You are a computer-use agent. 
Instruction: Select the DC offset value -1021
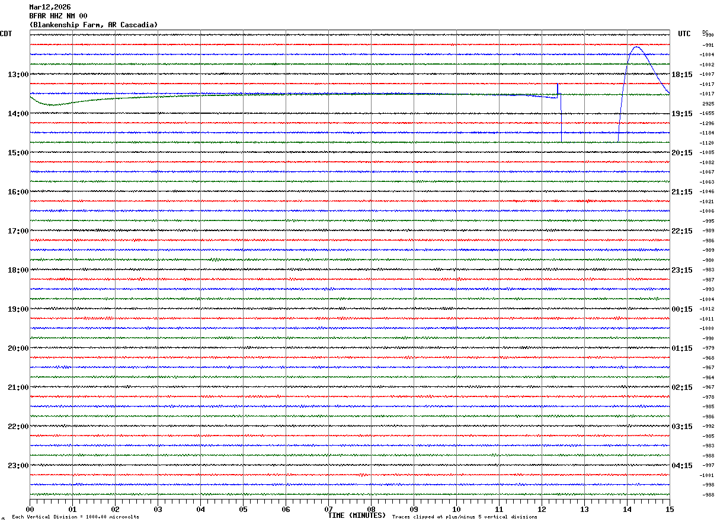[x=708, y=201]
